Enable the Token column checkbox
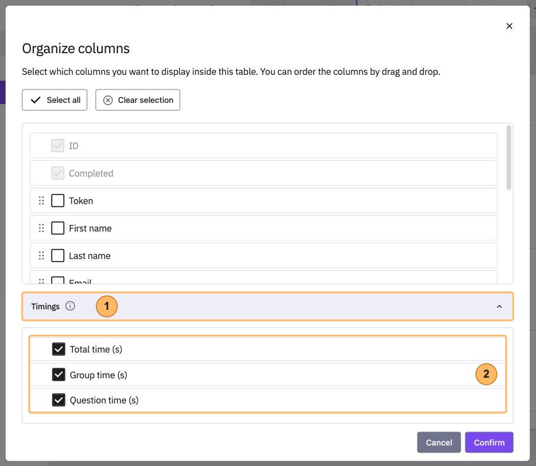 pyautogui.click(x=58, y=201)
